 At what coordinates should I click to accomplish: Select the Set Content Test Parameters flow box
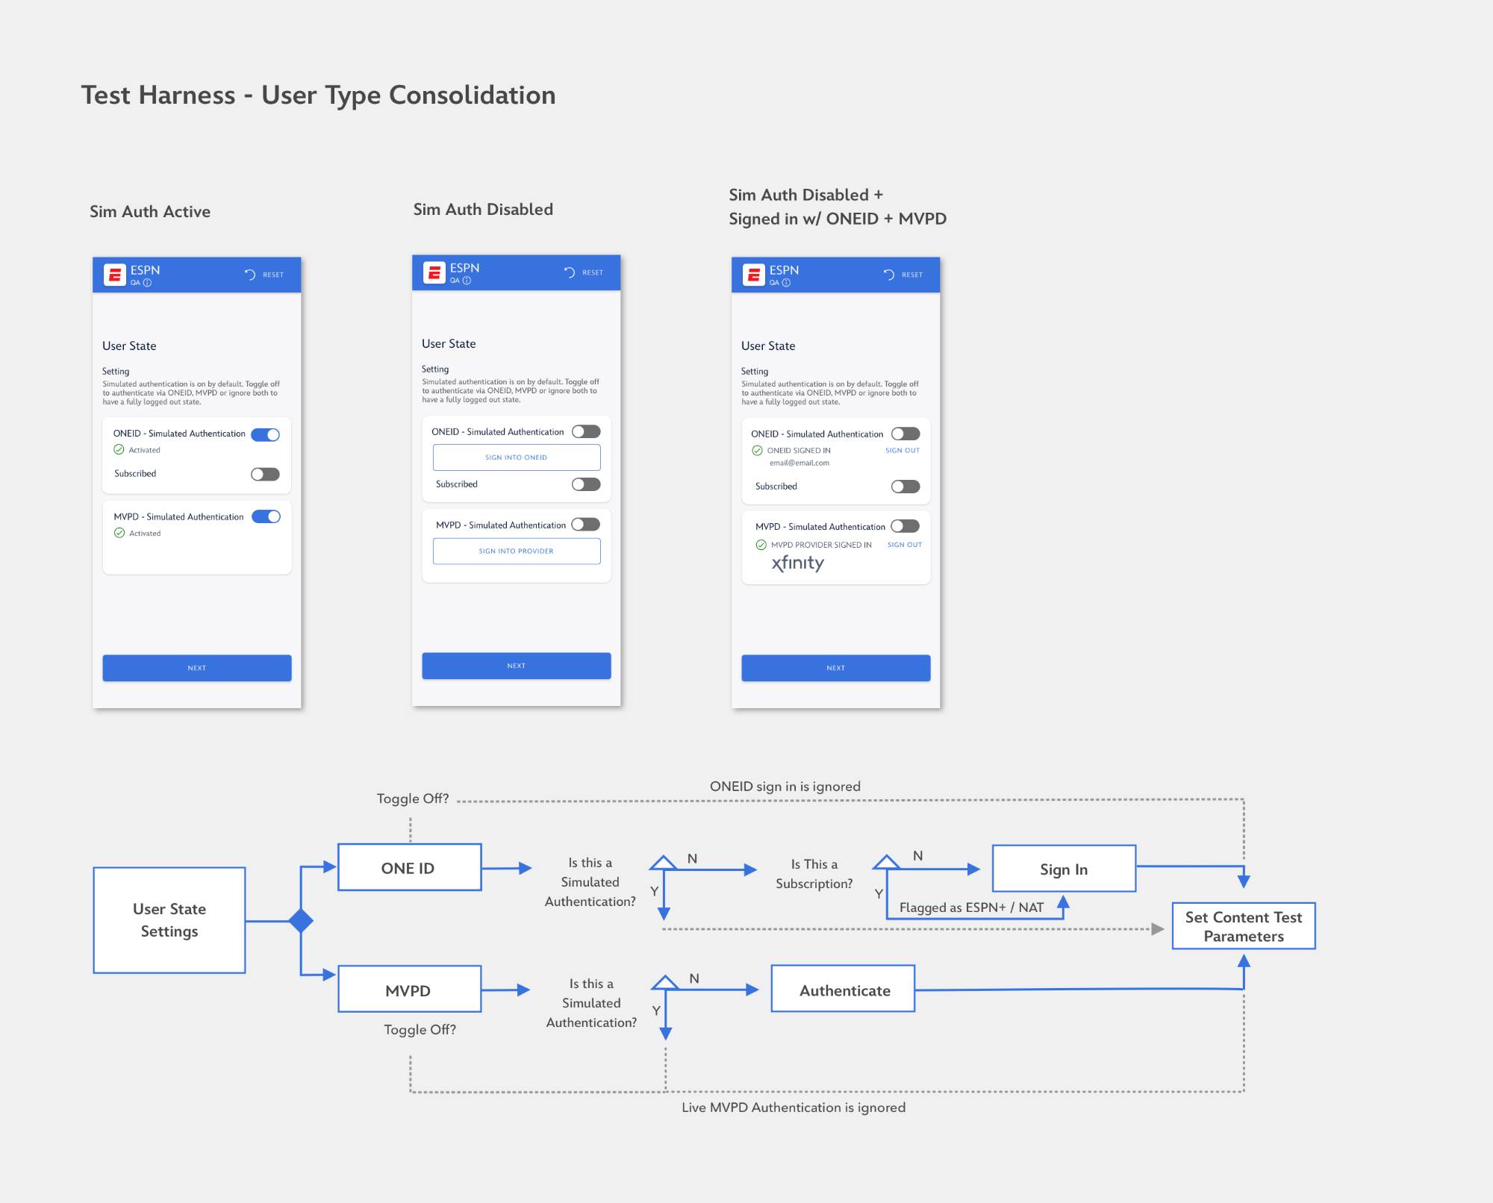1244,926
